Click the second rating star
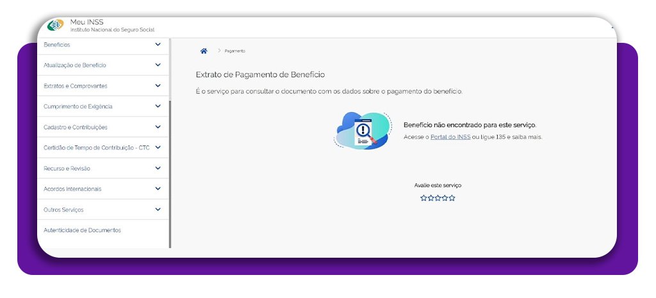The height and width of the screenshot is (298, 656). pos(430,198)
